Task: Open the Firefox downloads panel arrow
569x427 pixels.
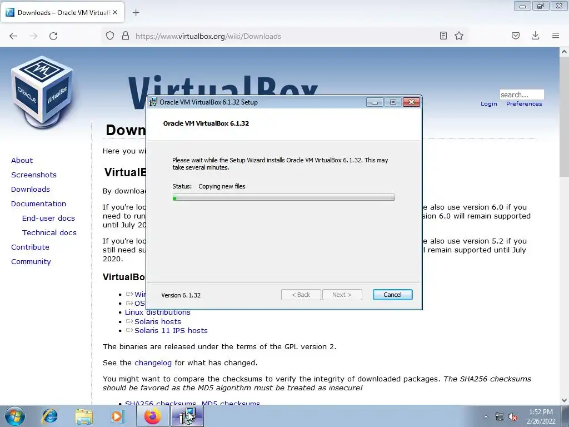Action: (535, 36)
